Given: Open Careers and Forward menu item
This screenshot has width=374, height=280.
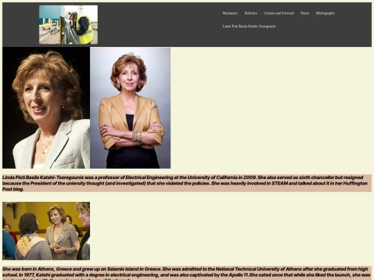Looking at the screenshot, I should pyautogui.click(x=278, y=13).
